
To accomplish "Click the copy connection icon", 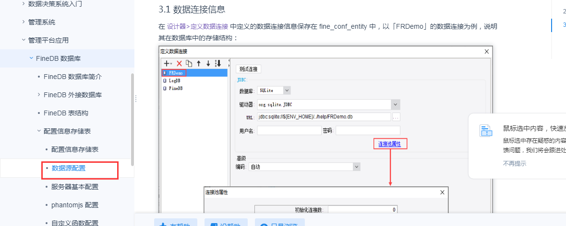I will pyautogui.click(x=189, y=63).
